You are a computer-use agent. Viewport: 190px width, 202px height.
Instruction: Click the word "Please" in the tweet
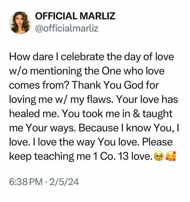pyautogui.click(x=158, y=142)
